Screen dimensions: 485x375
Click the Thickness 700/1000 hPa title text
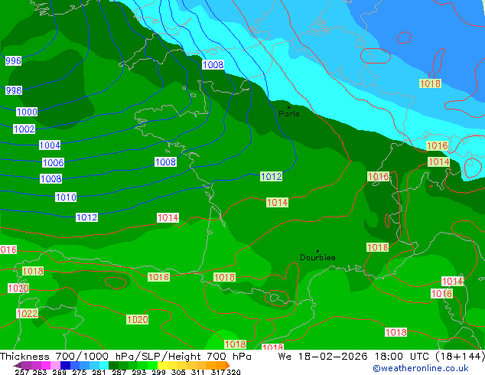click(x=67, y=357)
